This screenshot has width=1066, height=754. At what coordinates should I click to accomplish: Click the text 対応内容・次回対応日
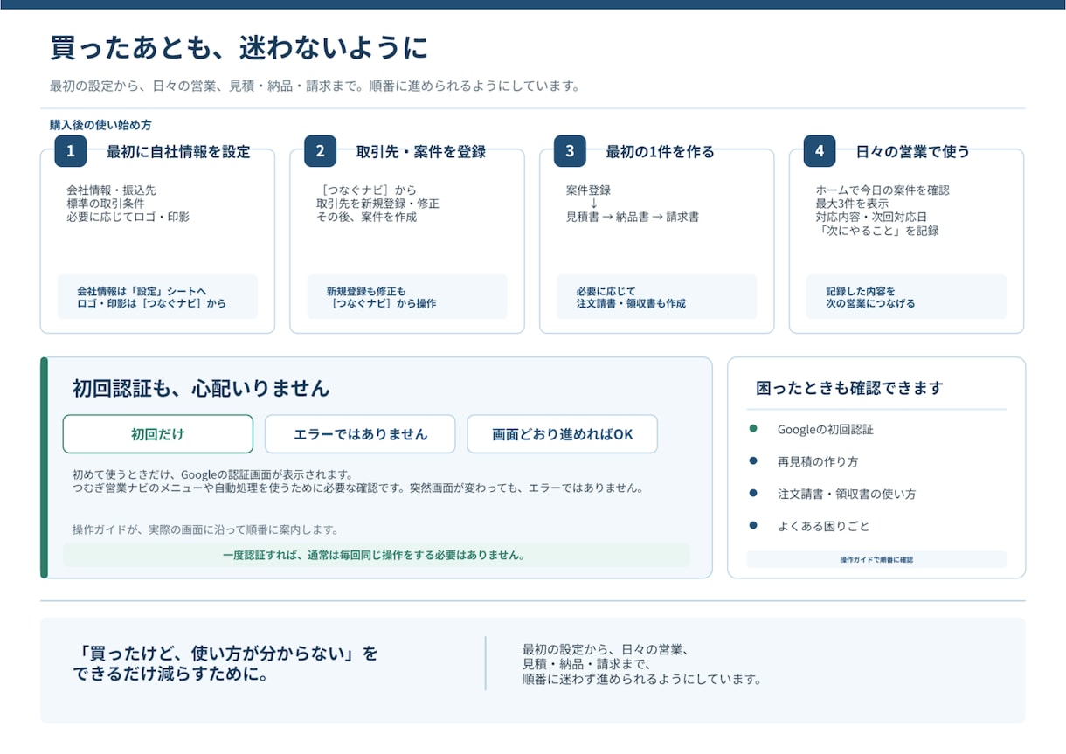coord(871,217)
